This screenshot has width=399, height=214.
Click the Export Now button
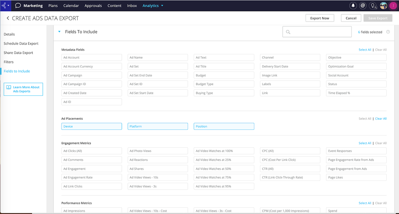point(320,18)
